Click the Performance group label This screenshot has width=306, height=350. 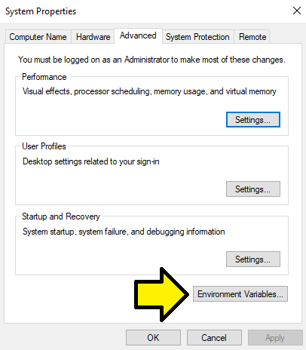44,77
